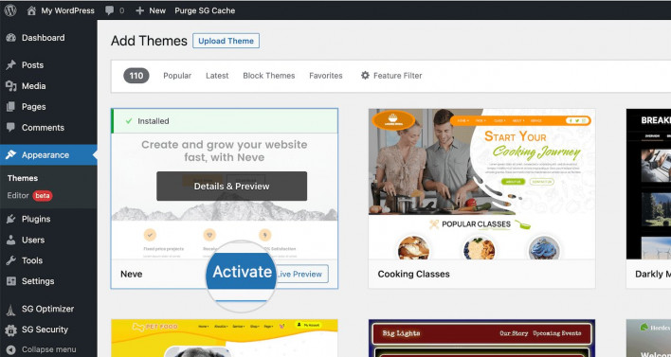The width and height of the screenshot is (671, 357).
Task: Open the Editor beta submenu
Action: tap(29, 196)
